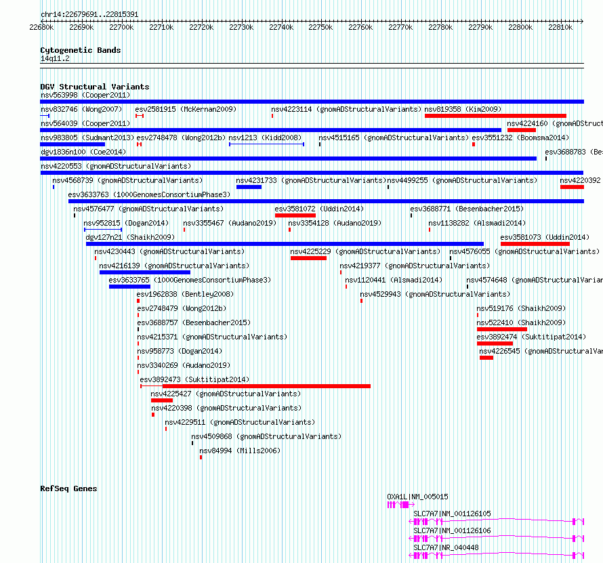The width and height of the screenshot is (603, 563).
Task: Click the DGV Structural Variants track title
Action: click(x=95, y=87)
